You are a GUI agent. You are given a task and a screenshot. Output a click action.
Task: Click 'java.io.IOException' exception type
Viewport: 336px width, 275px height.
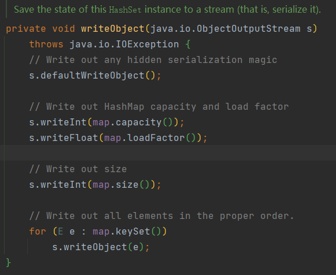[124, 44]
